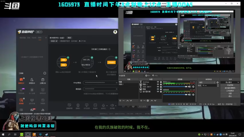Add a new scene tab with plus

[x=46, y=38]
